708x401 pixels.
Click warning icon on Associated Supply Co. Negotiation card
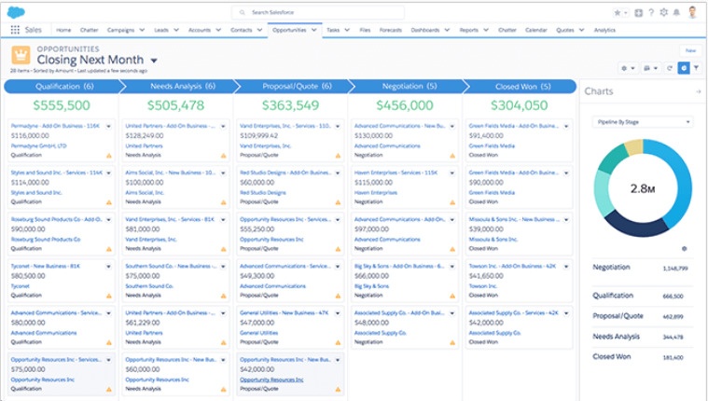coord(452,343)
